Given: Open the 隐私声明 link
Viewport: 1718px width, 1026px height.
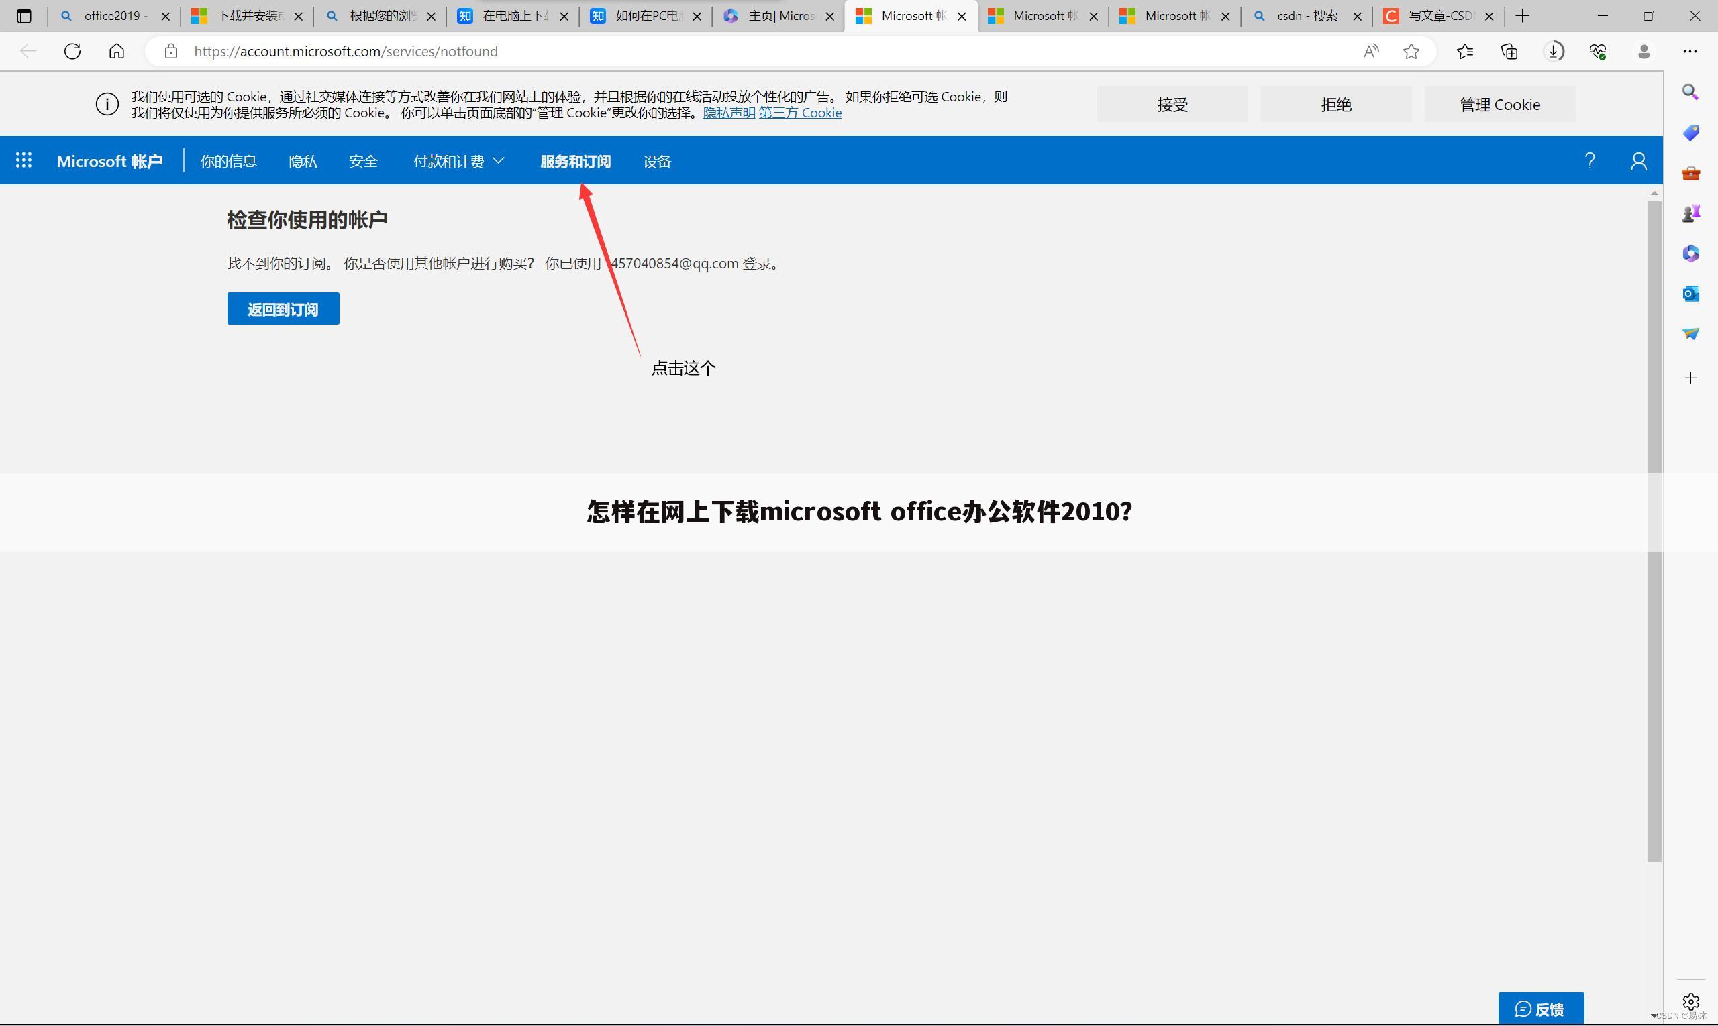Looking at the screenshot, I should pyautogui.click(x=729, y=113).
